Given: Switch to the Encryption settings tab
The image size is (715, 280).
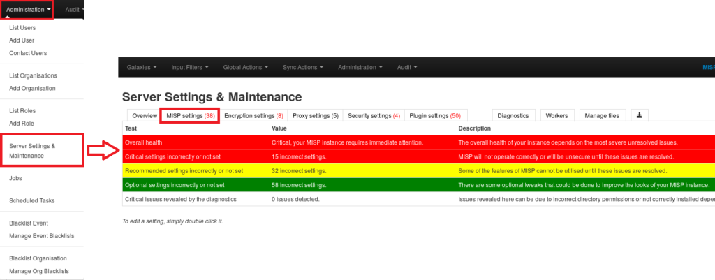Looking at the screenshot, I should (x=253, y=115).
